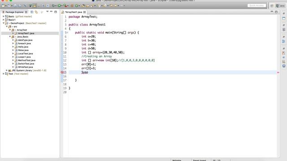Screen dimensions: 287x161
Task: Open the dropdown arrow next to New
Action: pyautogui.click(x=6, y=6)
